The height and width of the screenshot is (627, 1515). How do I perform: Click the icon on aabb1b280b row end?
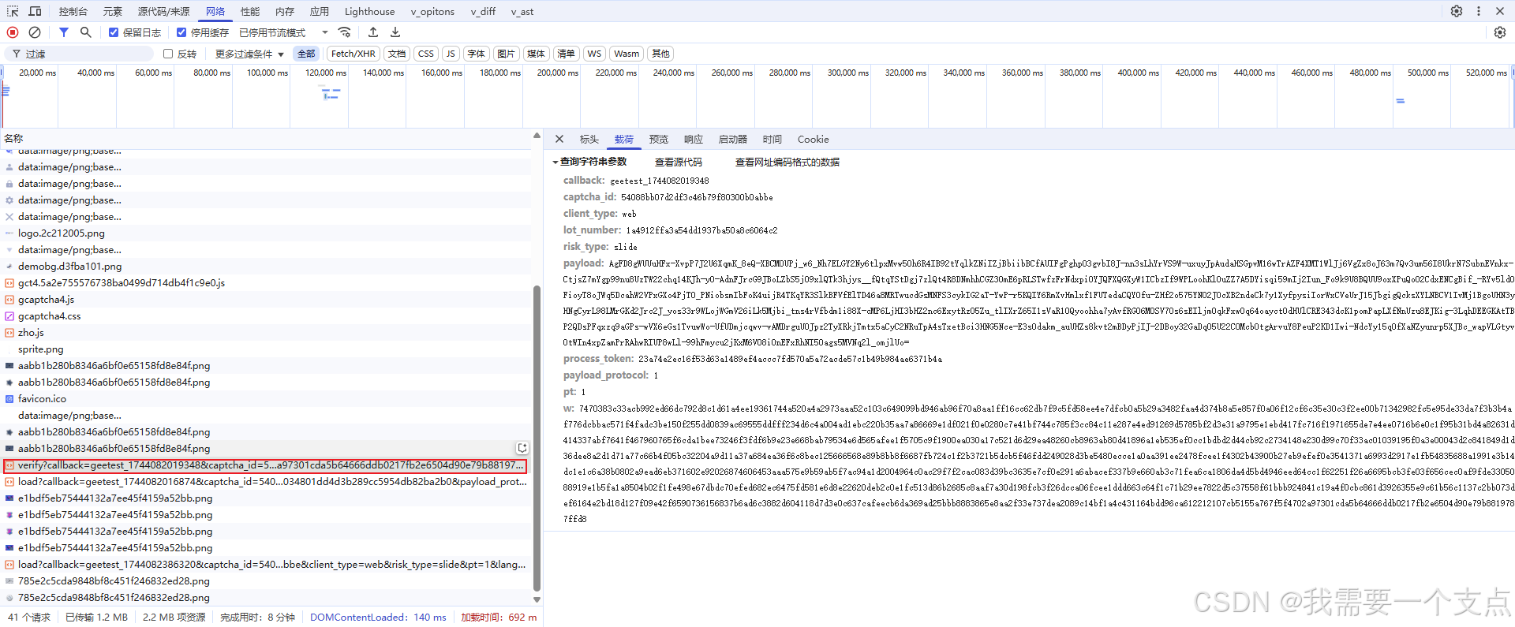pos(522,448)
